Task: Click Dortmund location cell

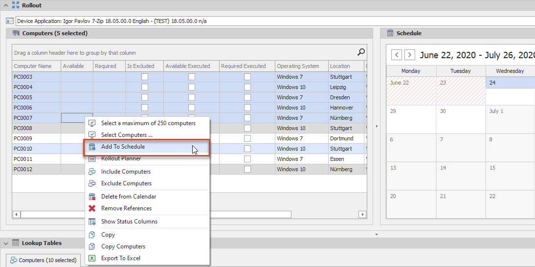Action: tap(346, 138)
